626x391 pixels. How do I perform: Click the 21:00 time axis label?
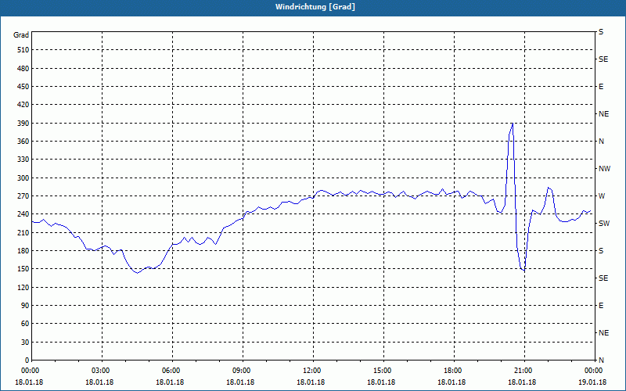click(524, 371)
